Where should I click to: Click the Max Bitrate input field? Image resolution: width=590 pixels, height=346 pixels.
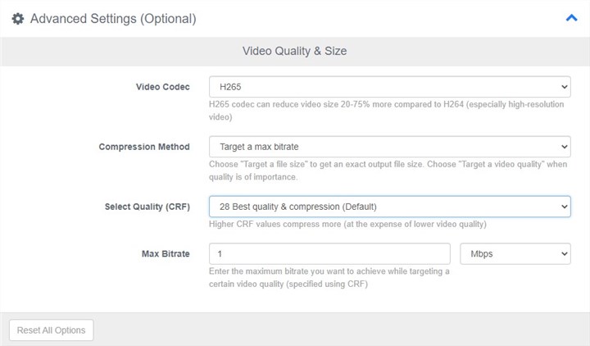coord(329,253)
